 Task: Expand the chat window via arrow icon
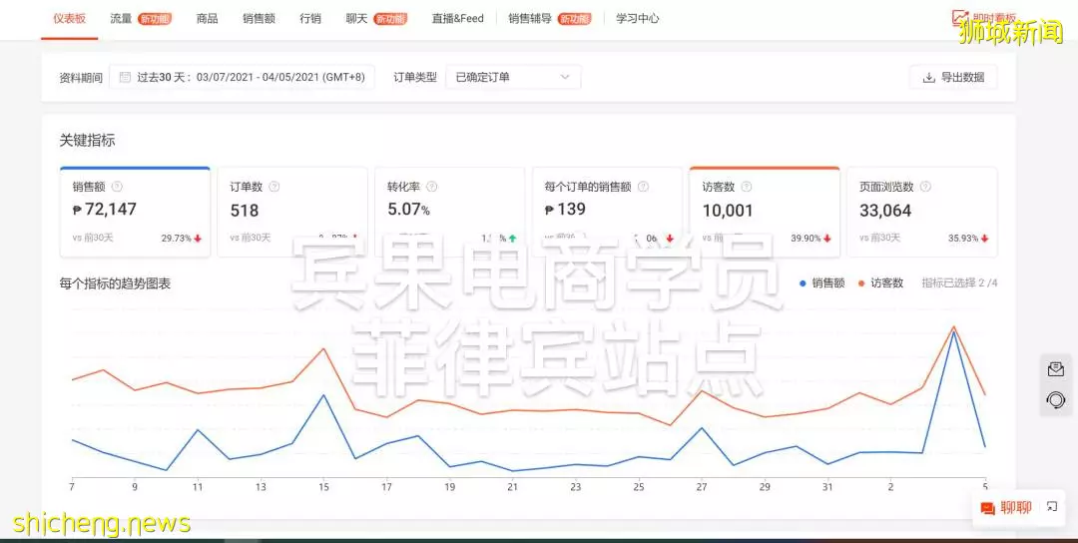[1051, 507]
